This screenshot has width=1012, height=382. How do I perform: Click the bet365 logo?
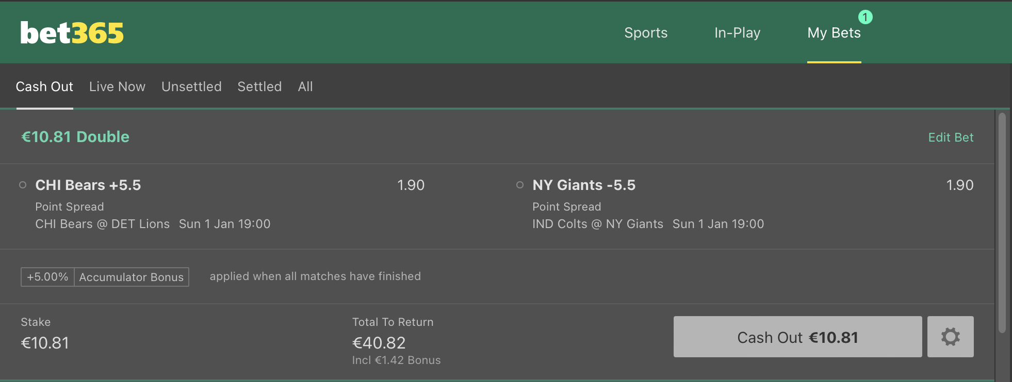coord(72,33)
